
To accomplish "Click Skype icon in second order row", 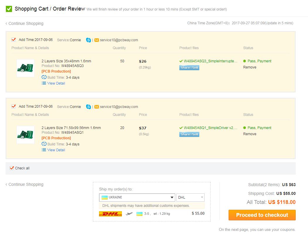I will point(89,107).
